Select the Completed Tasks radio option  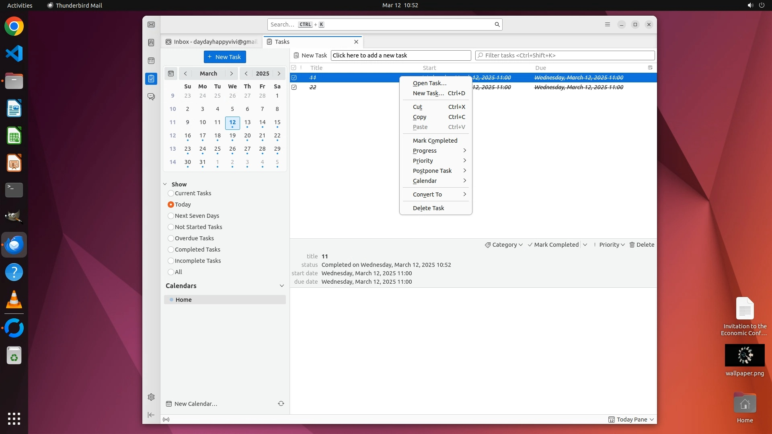[171, 250]
